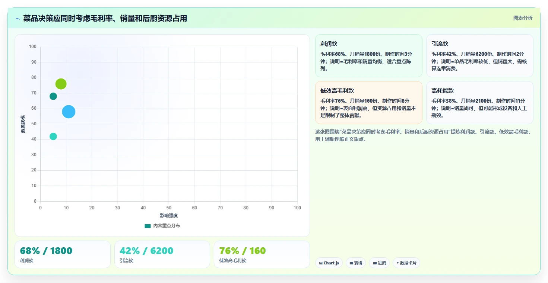
Task: Click the 引流款 label under 42% / 6200
Action: click(126, 261)
